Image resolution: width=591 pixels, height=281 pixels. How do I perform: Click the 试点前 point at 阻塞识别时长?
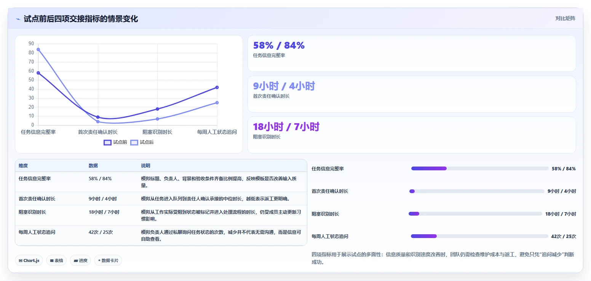pyautogui.click(x=157, y=109)
